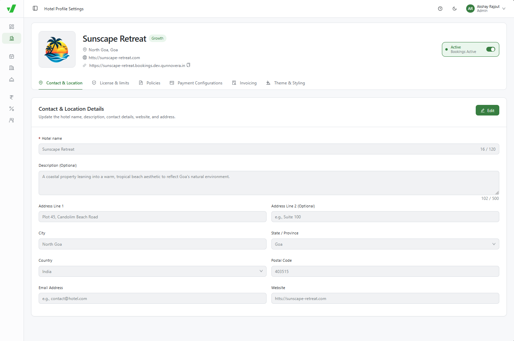Screen dimensions: 514x341
Task: Open the rupee pricing icon in sidebar
Action: click(x=12, y=97)
